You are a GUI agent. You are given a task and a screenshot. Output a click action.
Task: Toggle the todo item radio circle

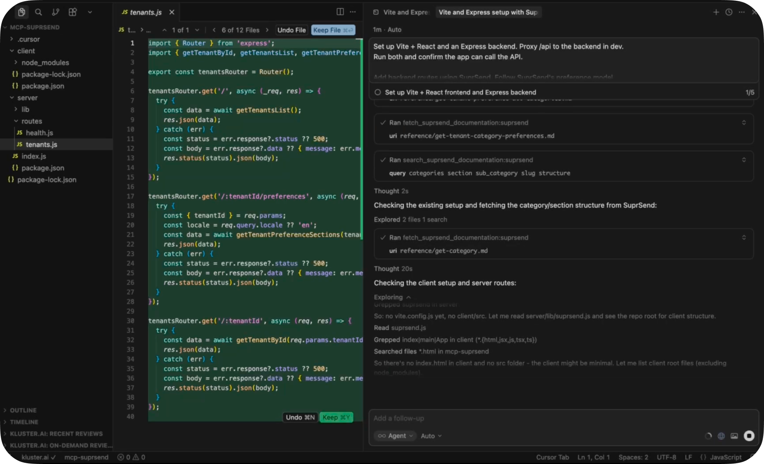(378, 92)
